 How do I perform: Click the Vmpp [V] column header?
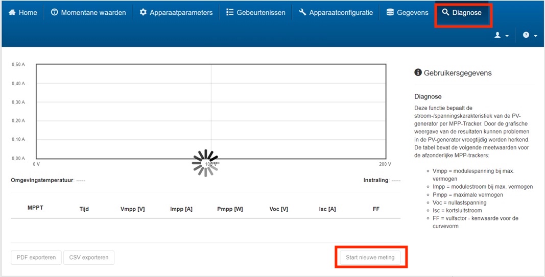tap(132, 209)
